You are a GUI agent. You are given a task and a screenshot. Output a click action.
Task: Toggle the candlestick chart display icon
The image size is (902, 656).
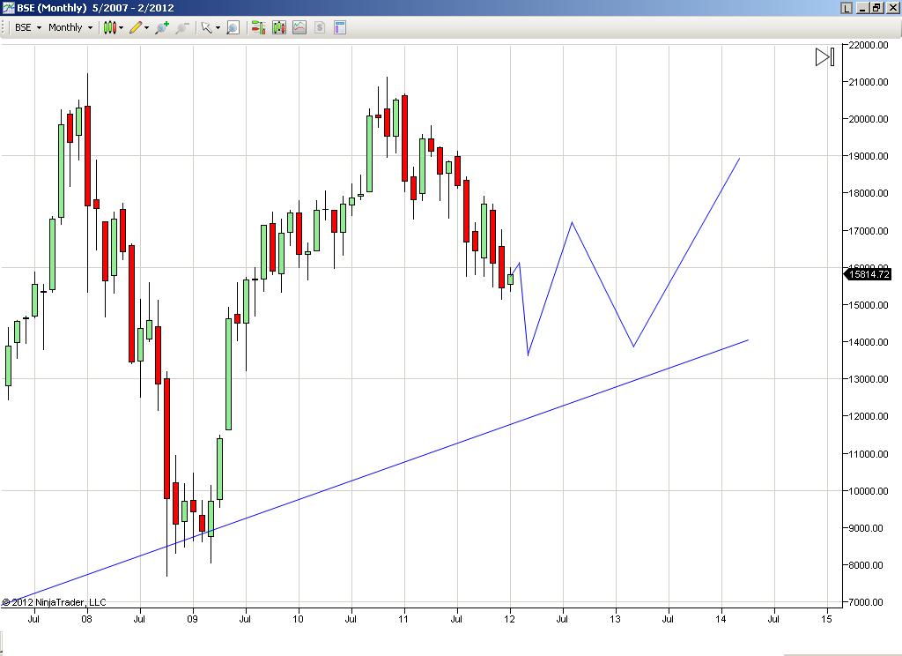[x=278, y=27]
